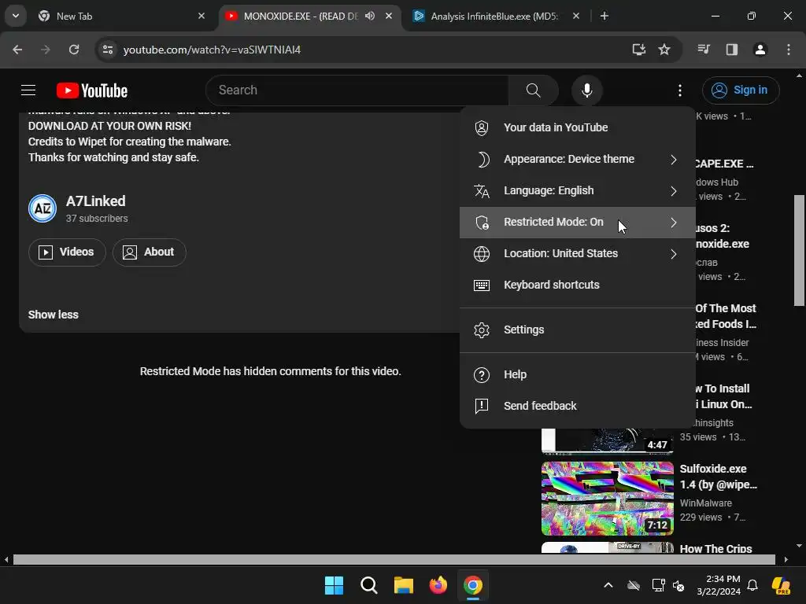The height and width of the screenshot is (604, 806).
Task: Click the feedback exclamation icon
Action: pos(482,407)
